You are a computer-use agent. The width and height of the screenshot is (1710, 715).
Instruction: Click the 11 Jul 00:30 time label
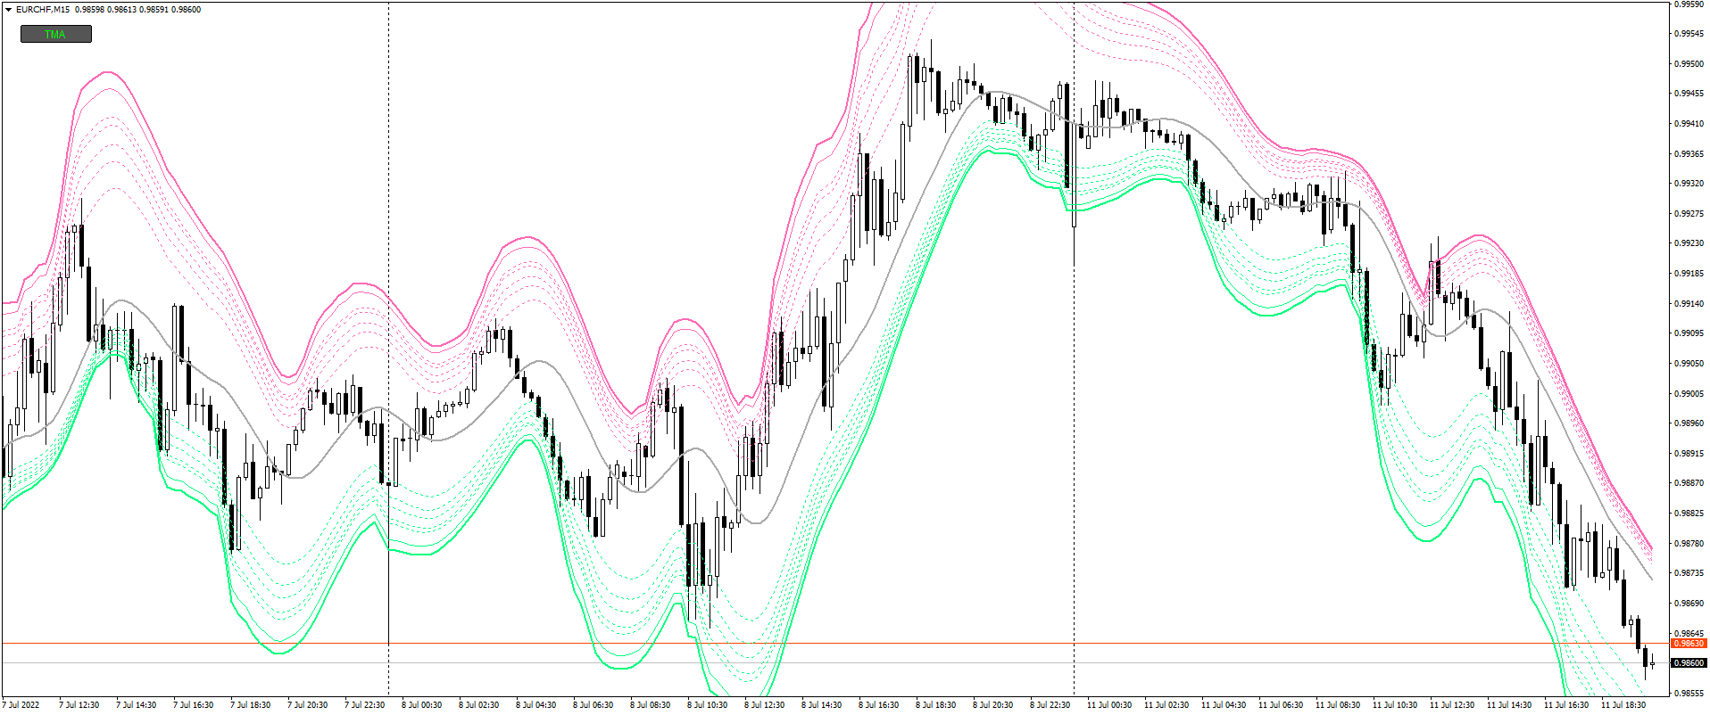click(1109, 705)
